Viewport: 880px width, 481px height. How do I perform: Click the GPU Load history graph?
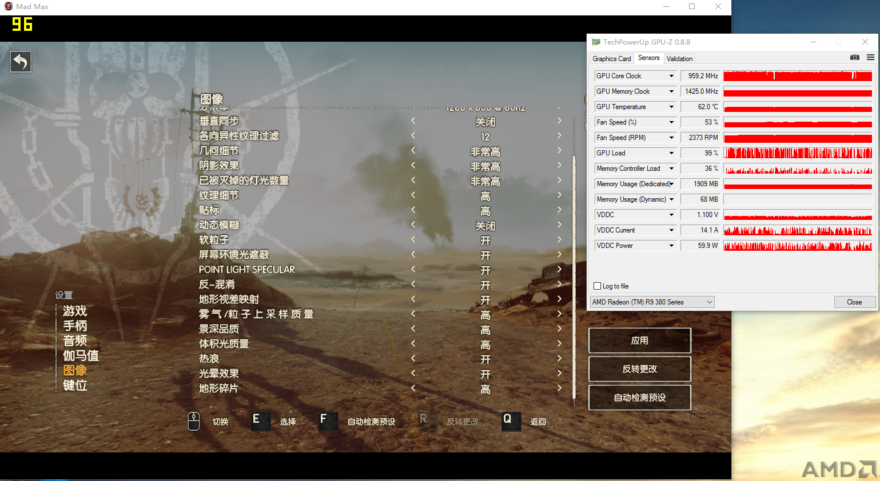point(798,153)
